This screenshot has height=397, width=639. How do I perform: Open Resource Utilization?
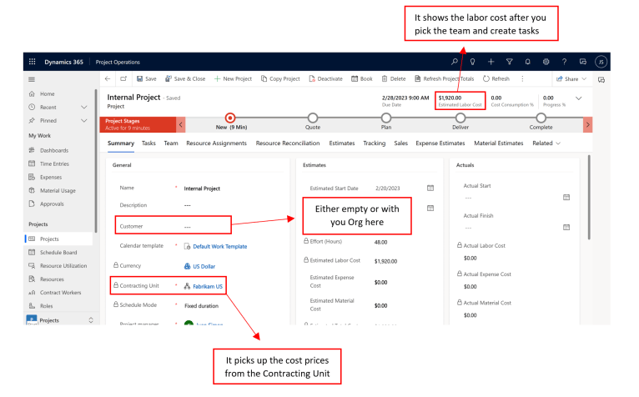[x=63, y=266]
